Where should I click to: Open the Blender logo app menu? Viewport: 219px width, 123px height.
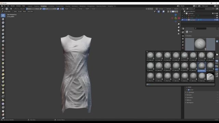2,6
